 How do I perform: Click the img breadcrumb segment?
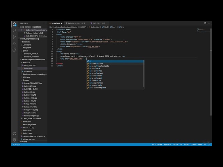[122, 27]
